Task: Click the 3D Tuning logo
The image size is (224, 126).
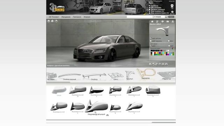Action: point(57,8)
